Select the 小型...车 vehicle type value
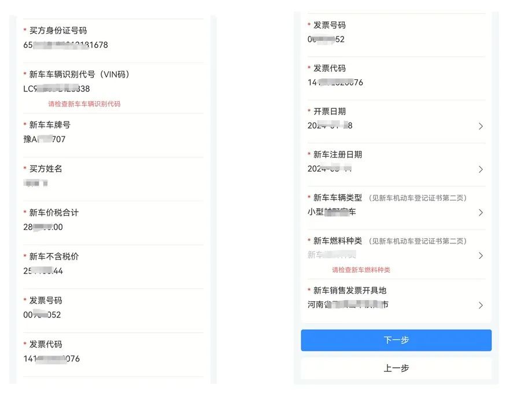Image resolution: width=510 pixels, height=400 pixels. [331, 212]
